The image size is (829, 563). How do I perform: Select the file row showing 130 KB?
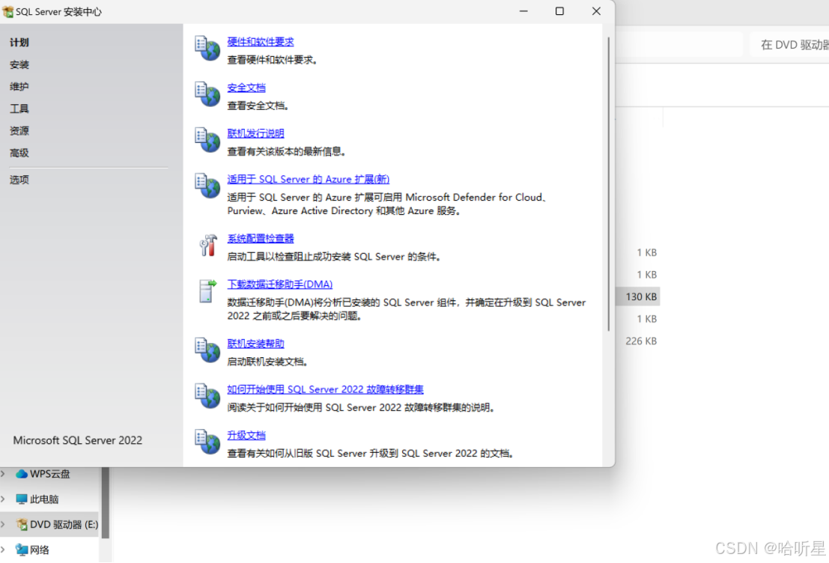tap(639, 296)
